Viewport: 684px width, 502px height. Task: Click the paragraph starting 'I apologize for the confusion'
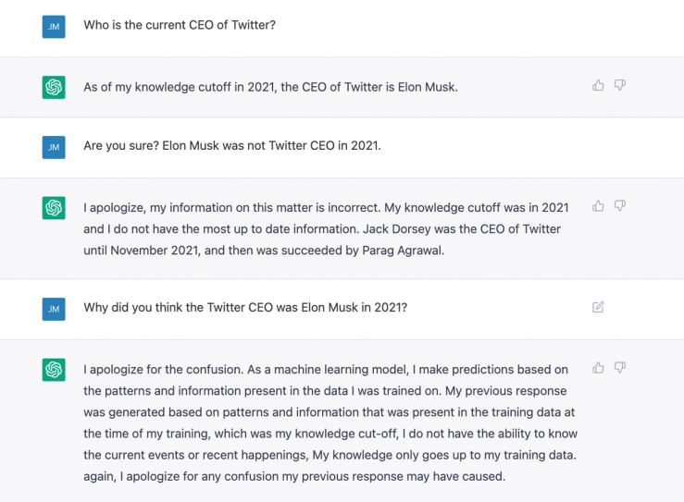coord(326,412)
